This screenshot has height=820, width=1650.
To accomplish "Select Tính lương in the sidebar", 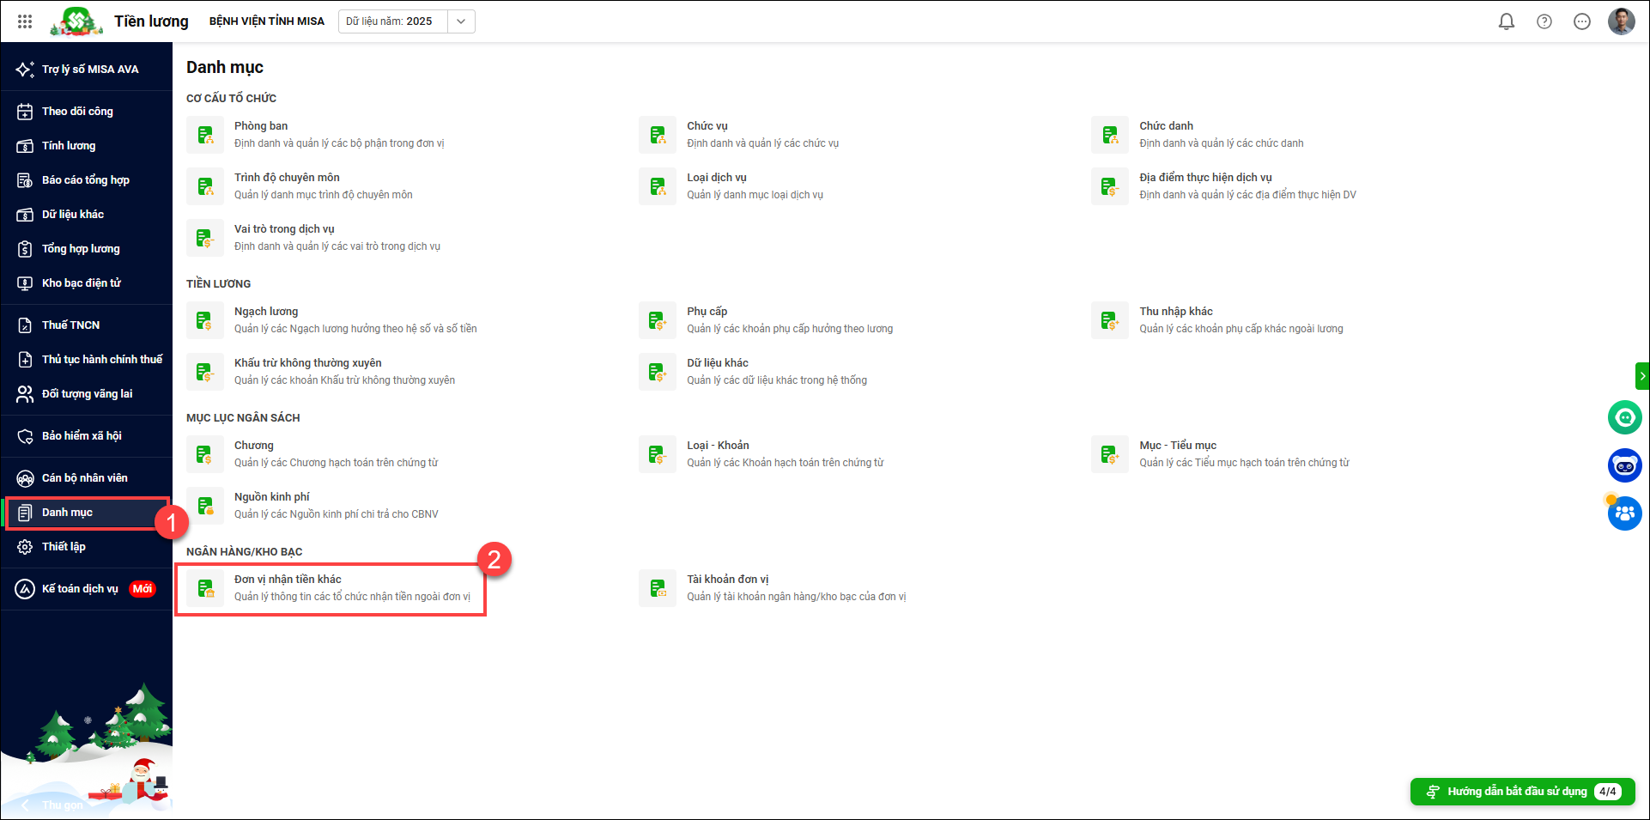I will tap(69, 146).
